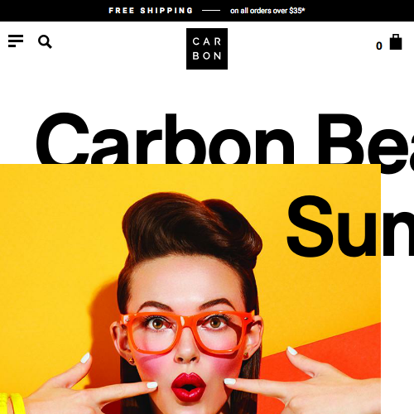Click the 'Carbon' headline word
The height and width of the screenshot is (414, 414).
(165, 138)
